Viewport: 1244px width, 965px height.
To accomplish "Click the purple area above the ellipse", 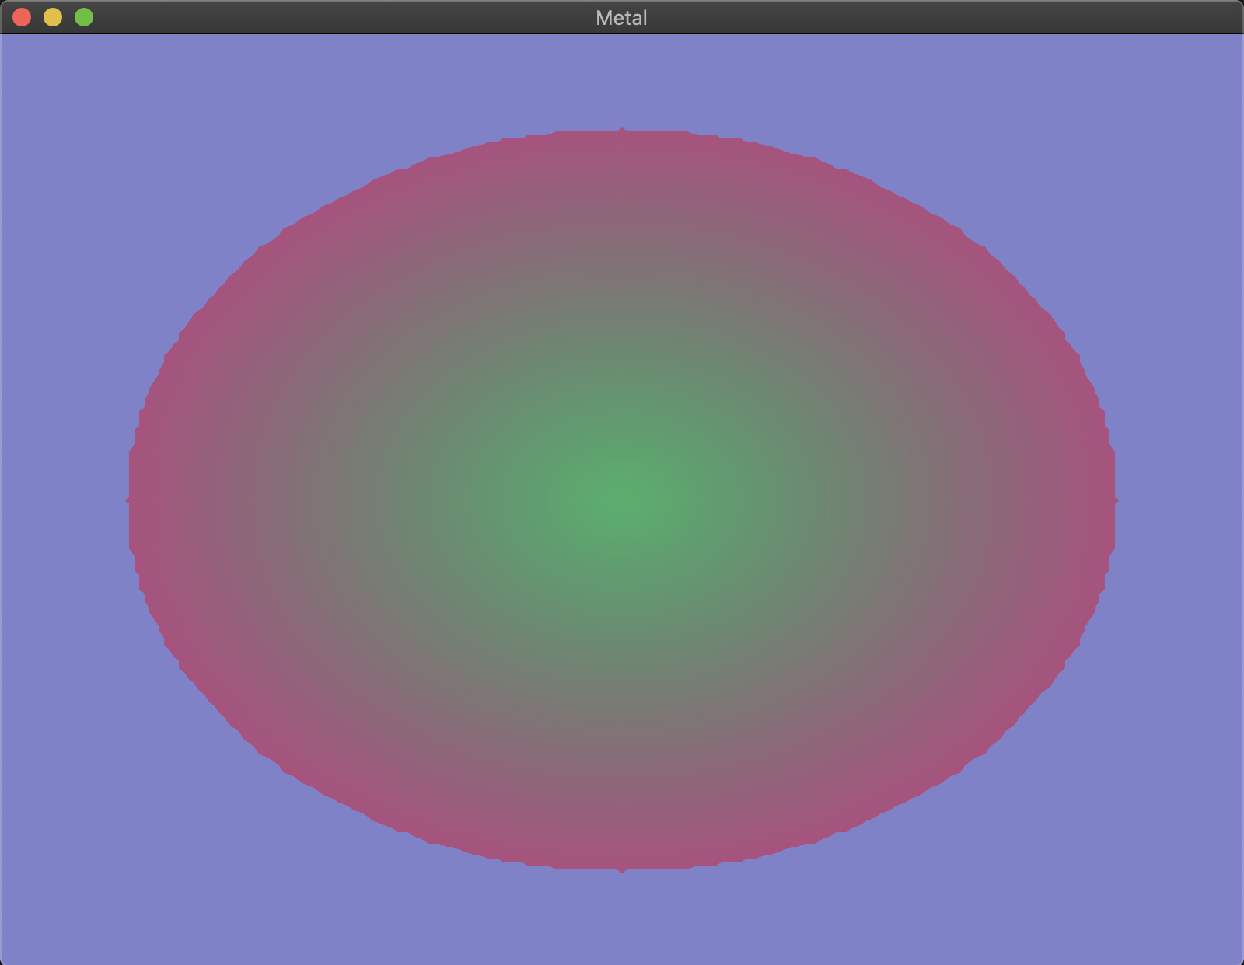I will (622, 78).
